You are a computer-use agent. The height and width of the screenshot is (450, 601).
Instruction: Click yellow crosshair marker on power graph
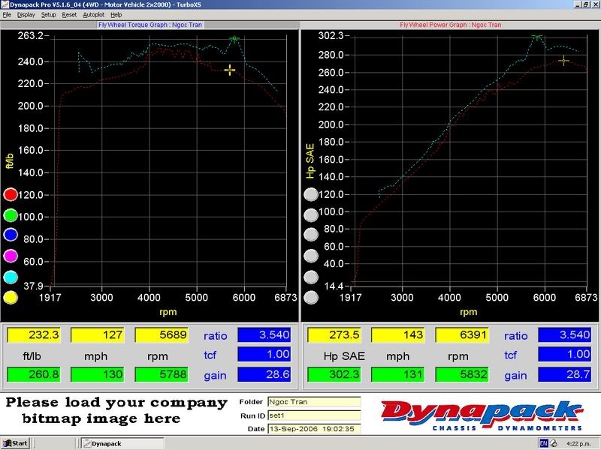click(563, 60)
